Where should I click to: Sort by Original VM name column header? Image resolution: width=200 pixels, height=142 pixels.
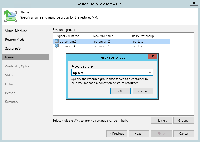pyautogui.click(x=72, y=36)
